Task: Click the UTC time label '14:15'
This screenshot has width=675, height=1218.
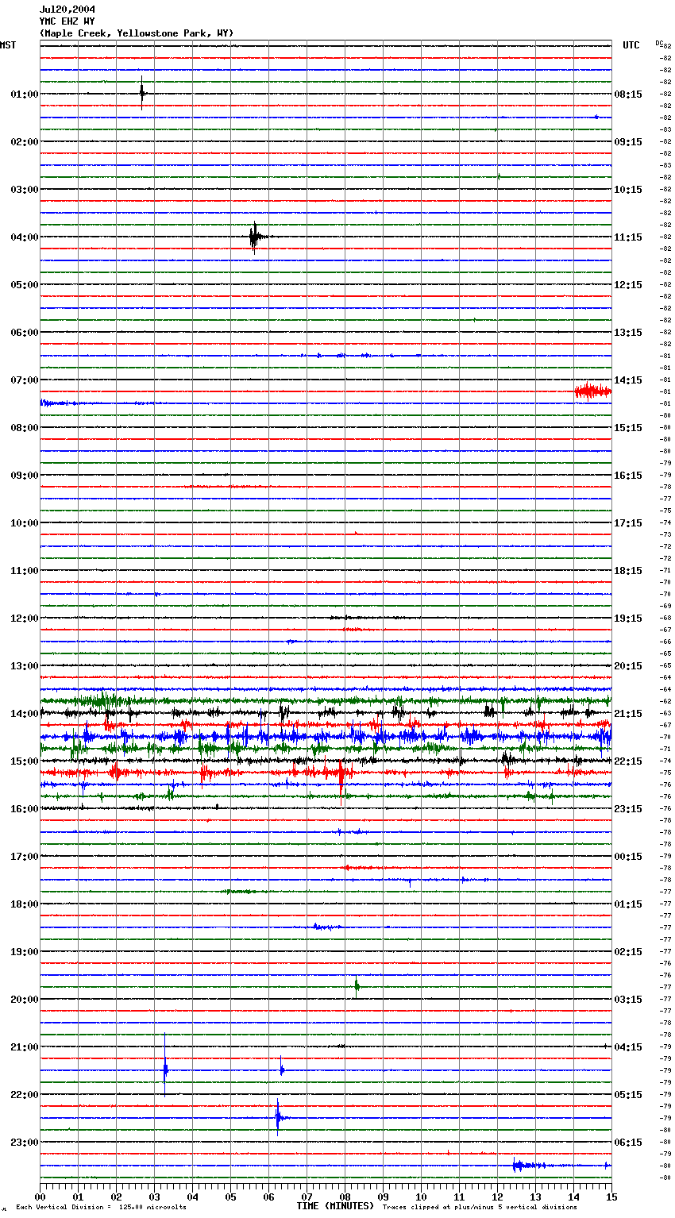Action: (x=628, y=380)
